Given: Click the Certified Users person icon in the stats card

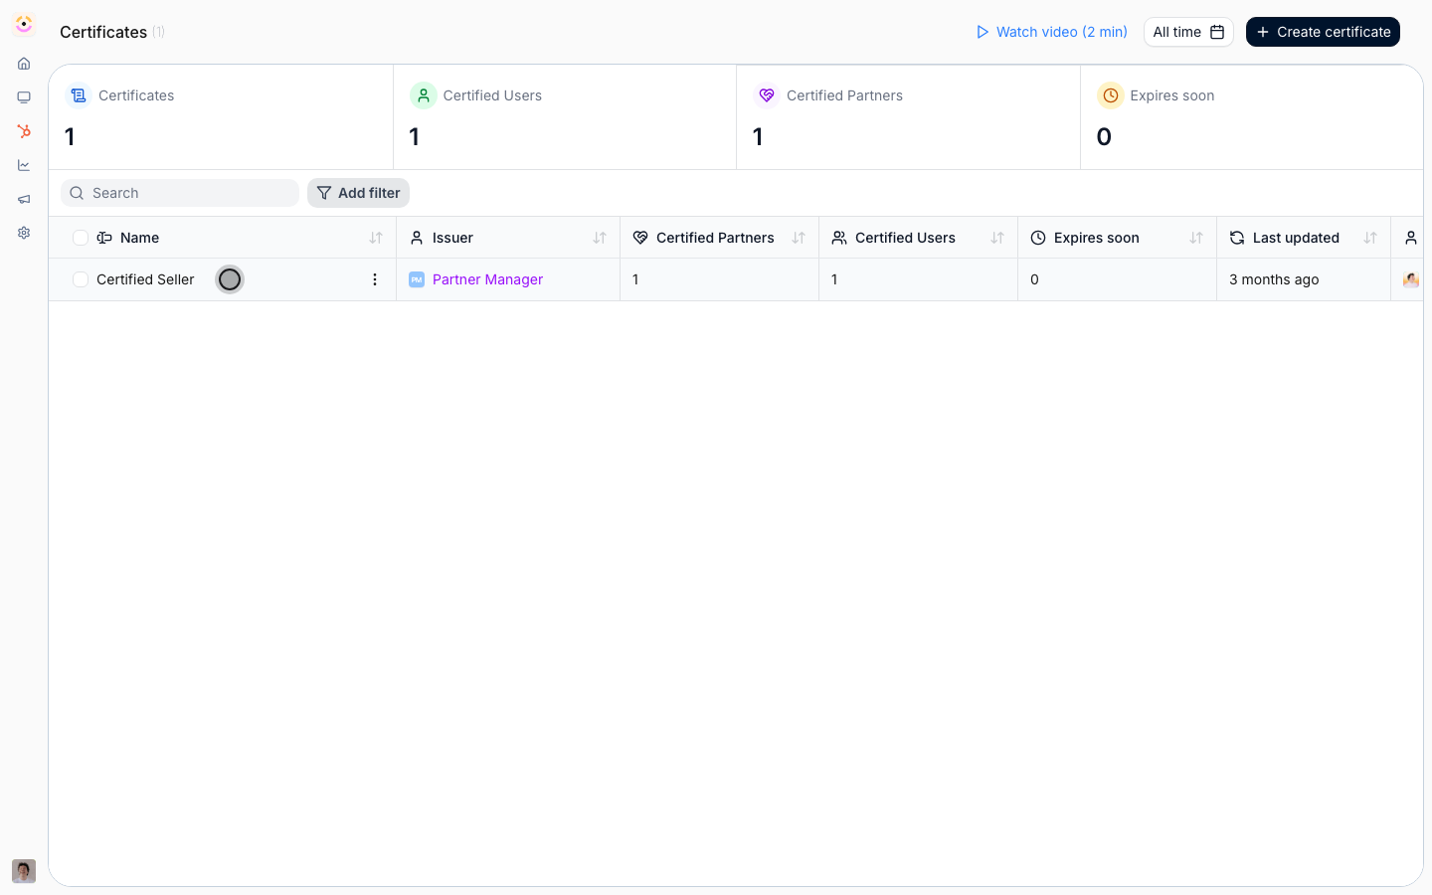Looking at the screenshot, I should (x=424, y=95).
